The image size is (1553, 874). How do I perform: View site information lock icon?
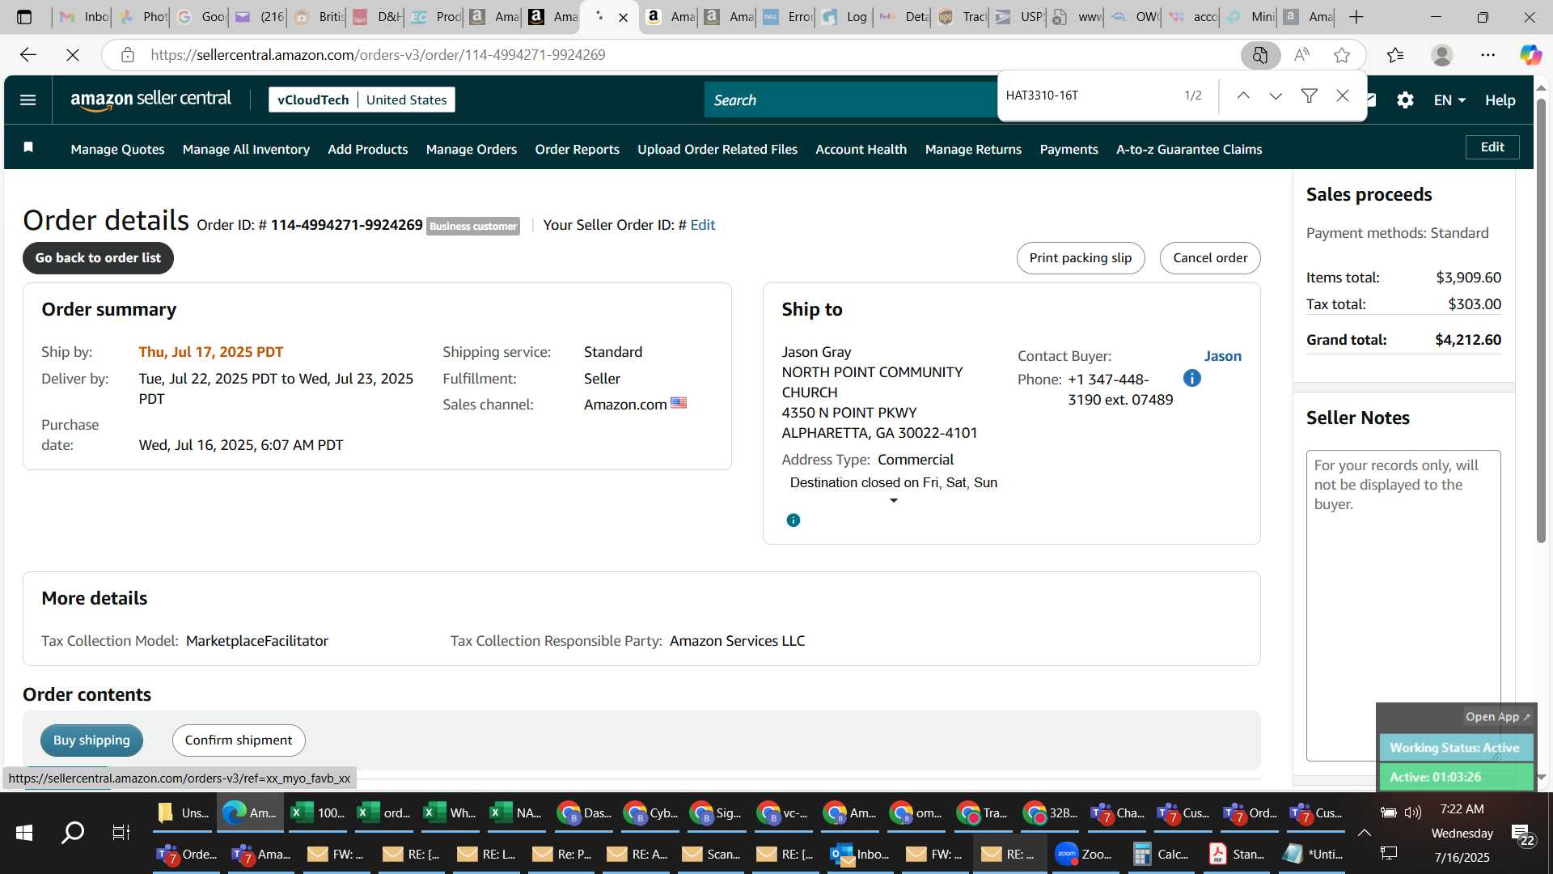[x=127, y=55]
